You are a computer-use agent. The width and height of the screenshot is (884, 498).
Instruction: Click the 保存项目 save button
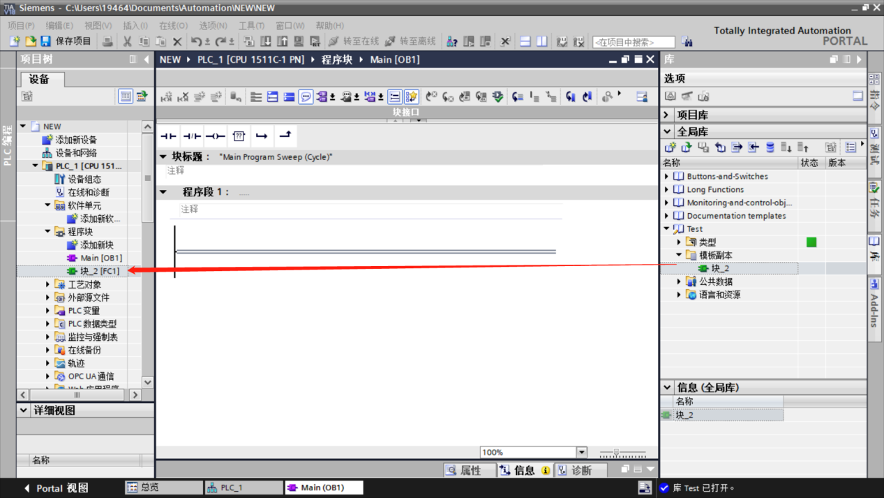tap(66, 42)
